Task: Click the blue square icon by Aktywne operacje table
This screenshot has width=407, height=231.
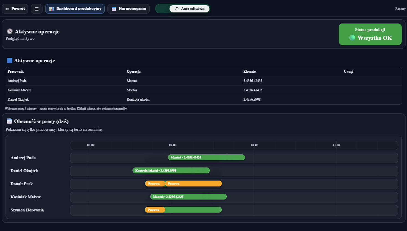Action: pos(9,61)
